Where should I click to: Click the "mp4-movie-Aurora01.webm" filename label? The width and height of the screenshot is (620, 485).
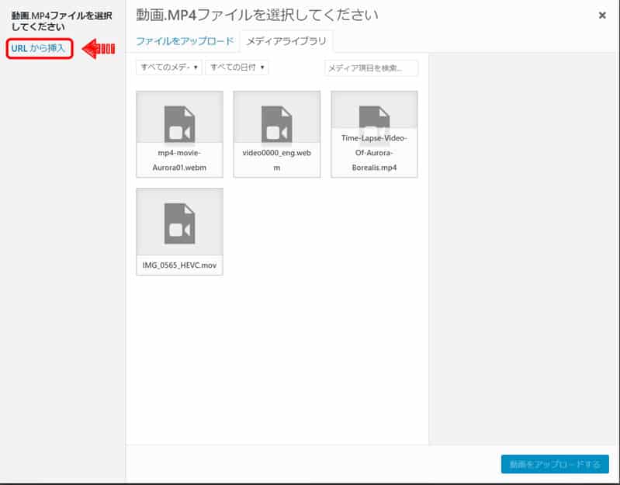(179, 160)
